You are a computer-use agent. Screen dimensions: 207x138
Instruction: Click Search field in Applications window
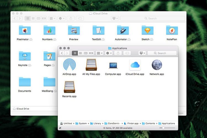pyautogui.click(x=162, y=53)
